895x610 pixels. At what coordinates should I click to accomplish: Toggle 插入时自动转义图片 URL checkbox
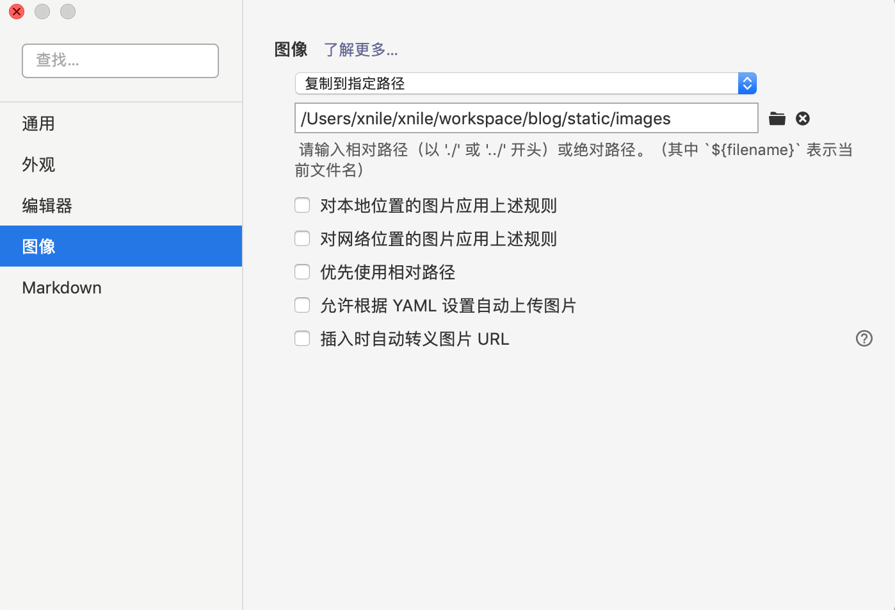(302, 338)
